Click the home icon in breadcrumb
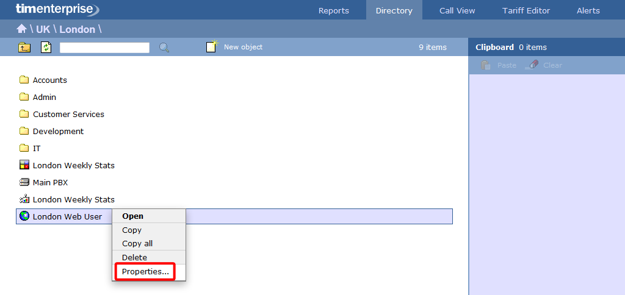This screenshot has width=625, height=295. 21,29
